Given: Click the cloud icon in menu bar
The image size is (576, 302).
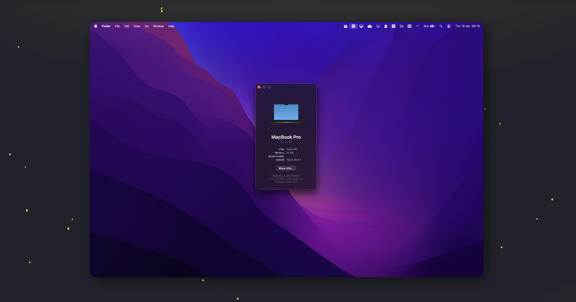Looking at the screenshot, I should pos(370,26).
